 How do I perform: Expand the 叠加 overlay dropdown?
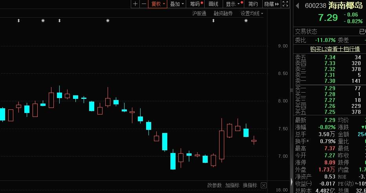coord(177,4)
